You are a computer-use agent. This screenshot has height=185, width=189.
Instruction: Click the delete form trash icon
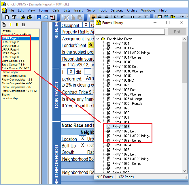click(x=24, y=25)
